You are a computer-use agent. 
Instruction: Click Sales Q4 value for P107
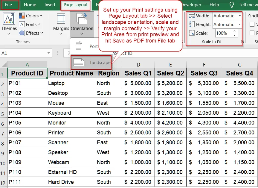pyautogui.click(x=239, y=142)
